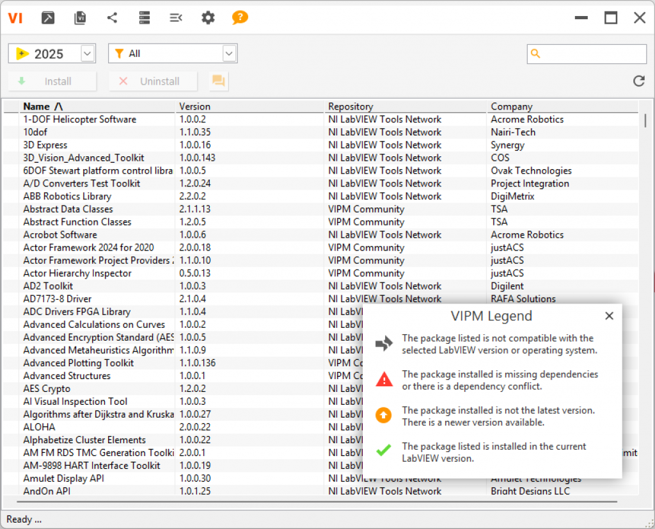The width and height of the screenshot is (655, 529).
Task: Click the list-collapse lines icon
Action: (x=176, y=17)
